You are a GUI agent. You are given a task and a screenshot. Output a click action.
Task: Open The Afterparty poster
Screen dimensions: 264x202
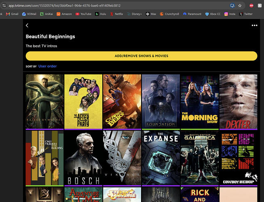pos(83,101)
